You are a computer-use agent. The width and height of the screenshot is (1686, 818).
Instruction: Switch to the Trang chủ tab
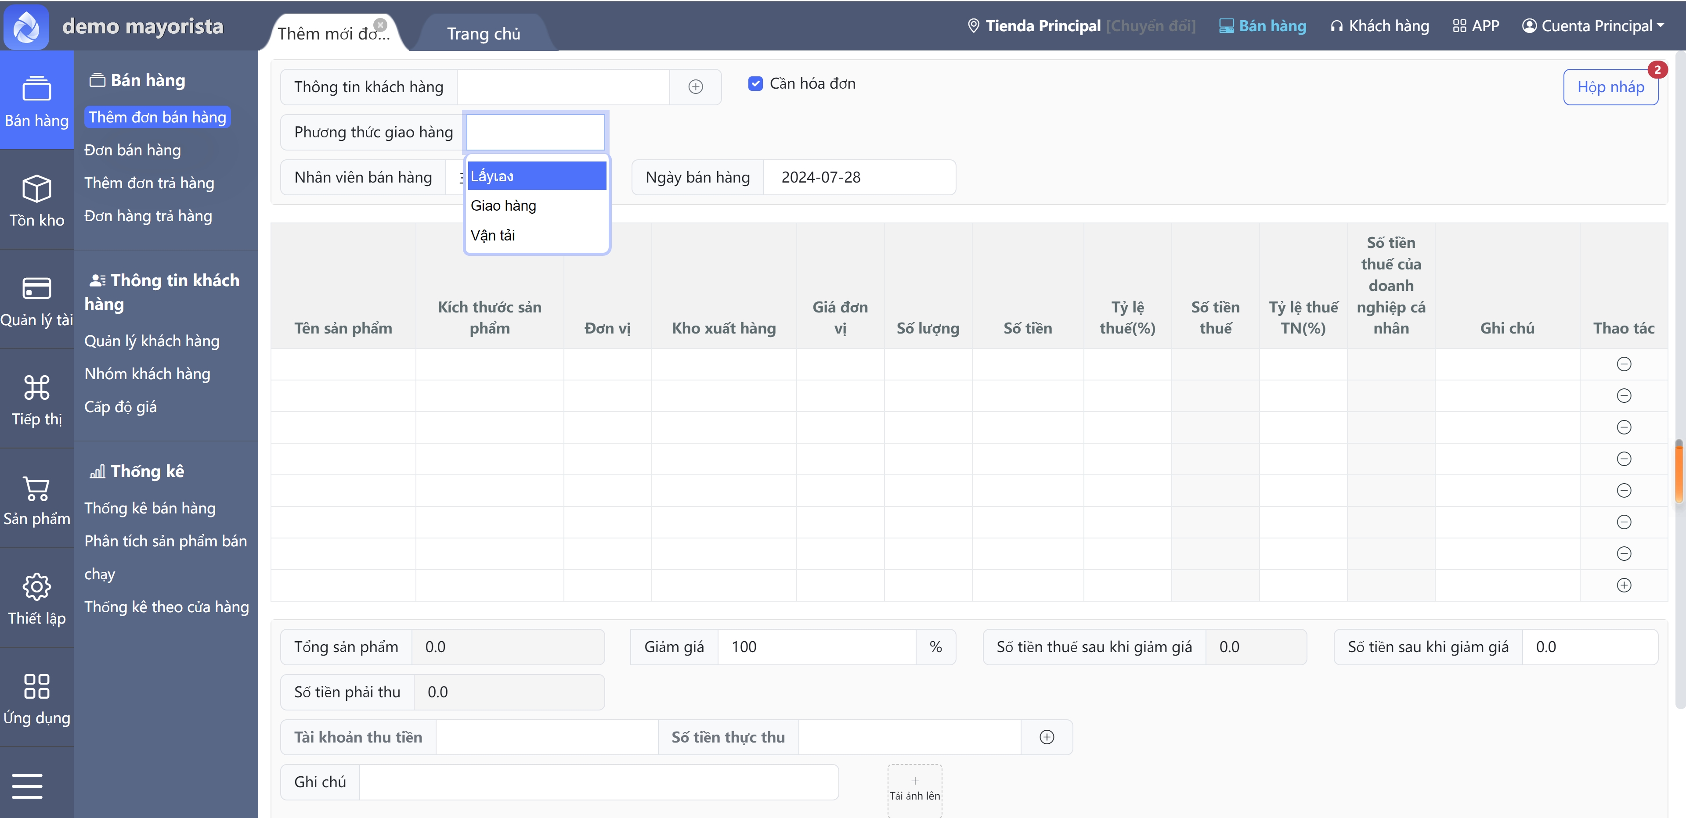click(x=483, y=34)
